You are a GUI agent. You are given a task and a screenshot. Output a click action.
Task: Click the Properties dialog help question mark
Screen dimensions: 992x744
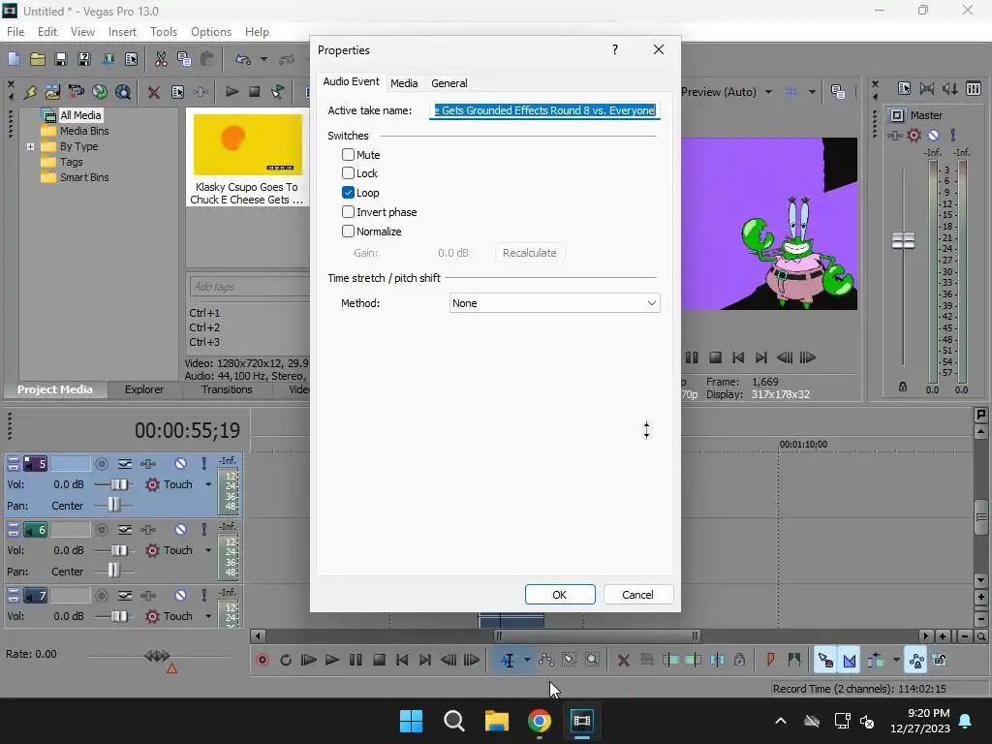click(615, 49)
